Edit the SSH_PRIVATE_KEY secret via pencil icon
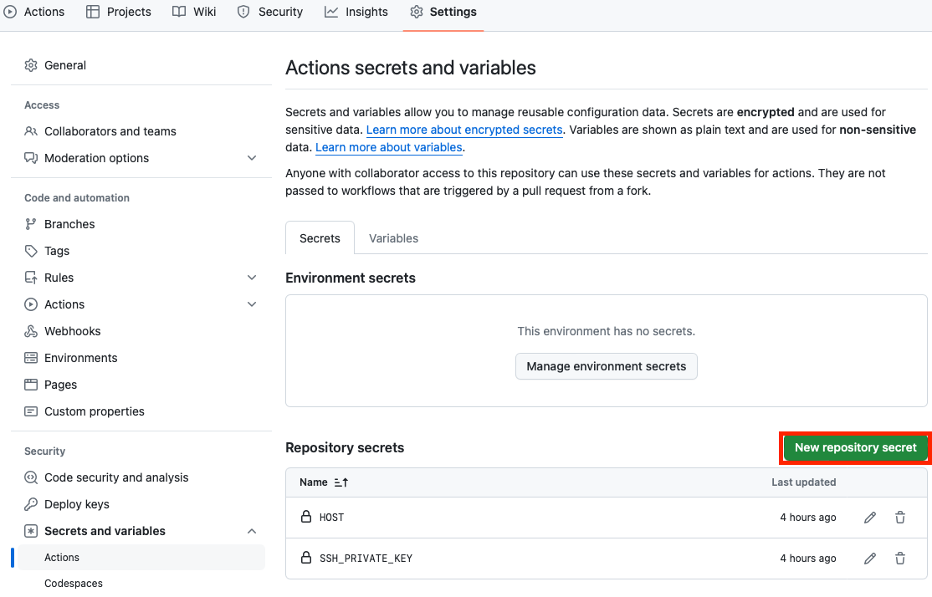The width and height of the screenshot is (932, 597). pyautogui.click(x=870, y=559)
